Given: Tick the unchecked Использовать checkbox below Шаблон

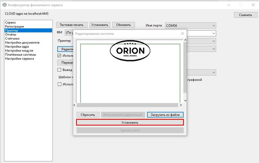Looking at the screenshot, I should [x=59, y=84].
